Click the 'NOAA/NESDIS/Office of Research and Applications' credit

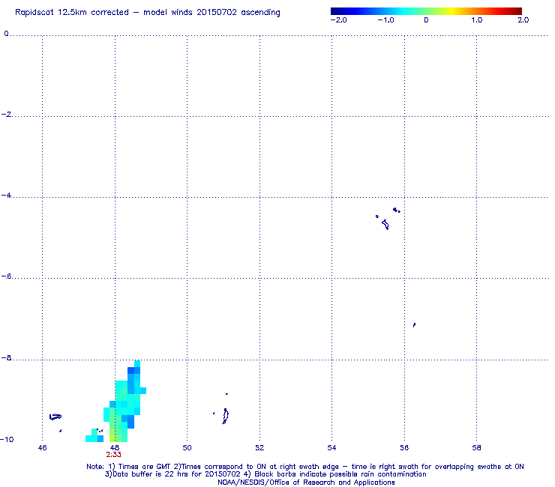pyautogui.click(x=306, y=483)
